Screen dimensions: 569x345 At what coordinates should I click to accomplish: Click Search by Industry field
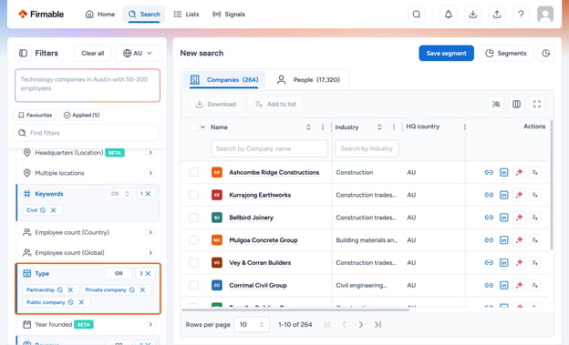pos(367,148)
